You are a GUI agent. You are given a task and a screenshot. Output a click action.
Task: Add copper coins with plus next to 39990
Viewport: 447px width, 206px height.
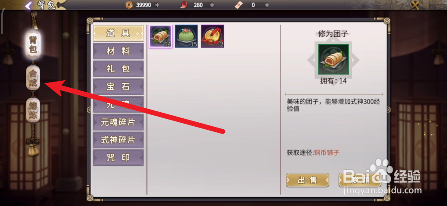click(x=157, y=5)
